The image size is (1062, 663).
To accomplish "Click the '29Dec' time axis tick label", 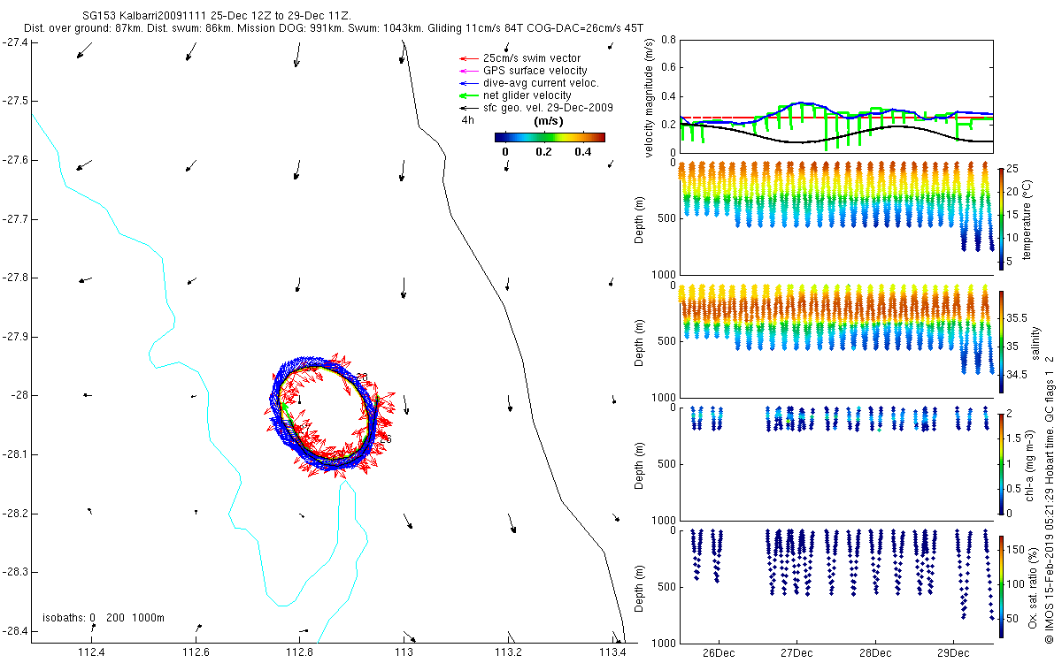I will point(953,653).
